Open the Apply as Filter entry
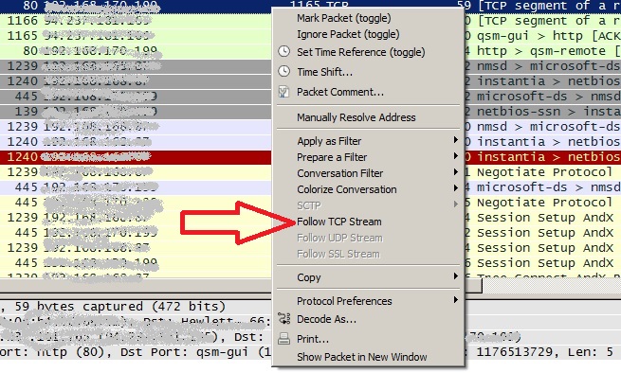 [x=329, y=141]
